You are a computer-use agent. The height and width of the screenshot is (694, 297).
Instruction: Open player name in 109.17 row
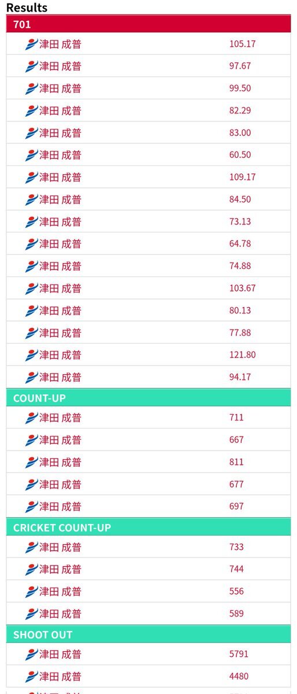60,178
